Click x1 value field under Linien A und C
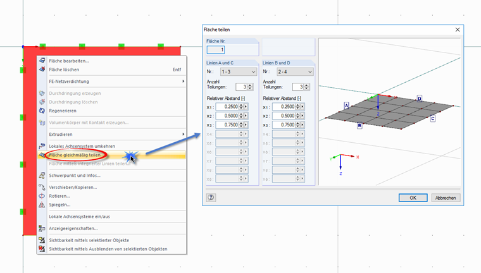The height and width of the screenshot is (273, 481). [x=227, y=107]
